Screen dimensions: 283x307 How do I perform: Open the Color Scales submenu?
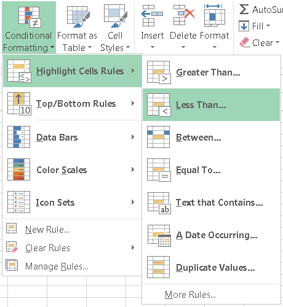point(72,169)
